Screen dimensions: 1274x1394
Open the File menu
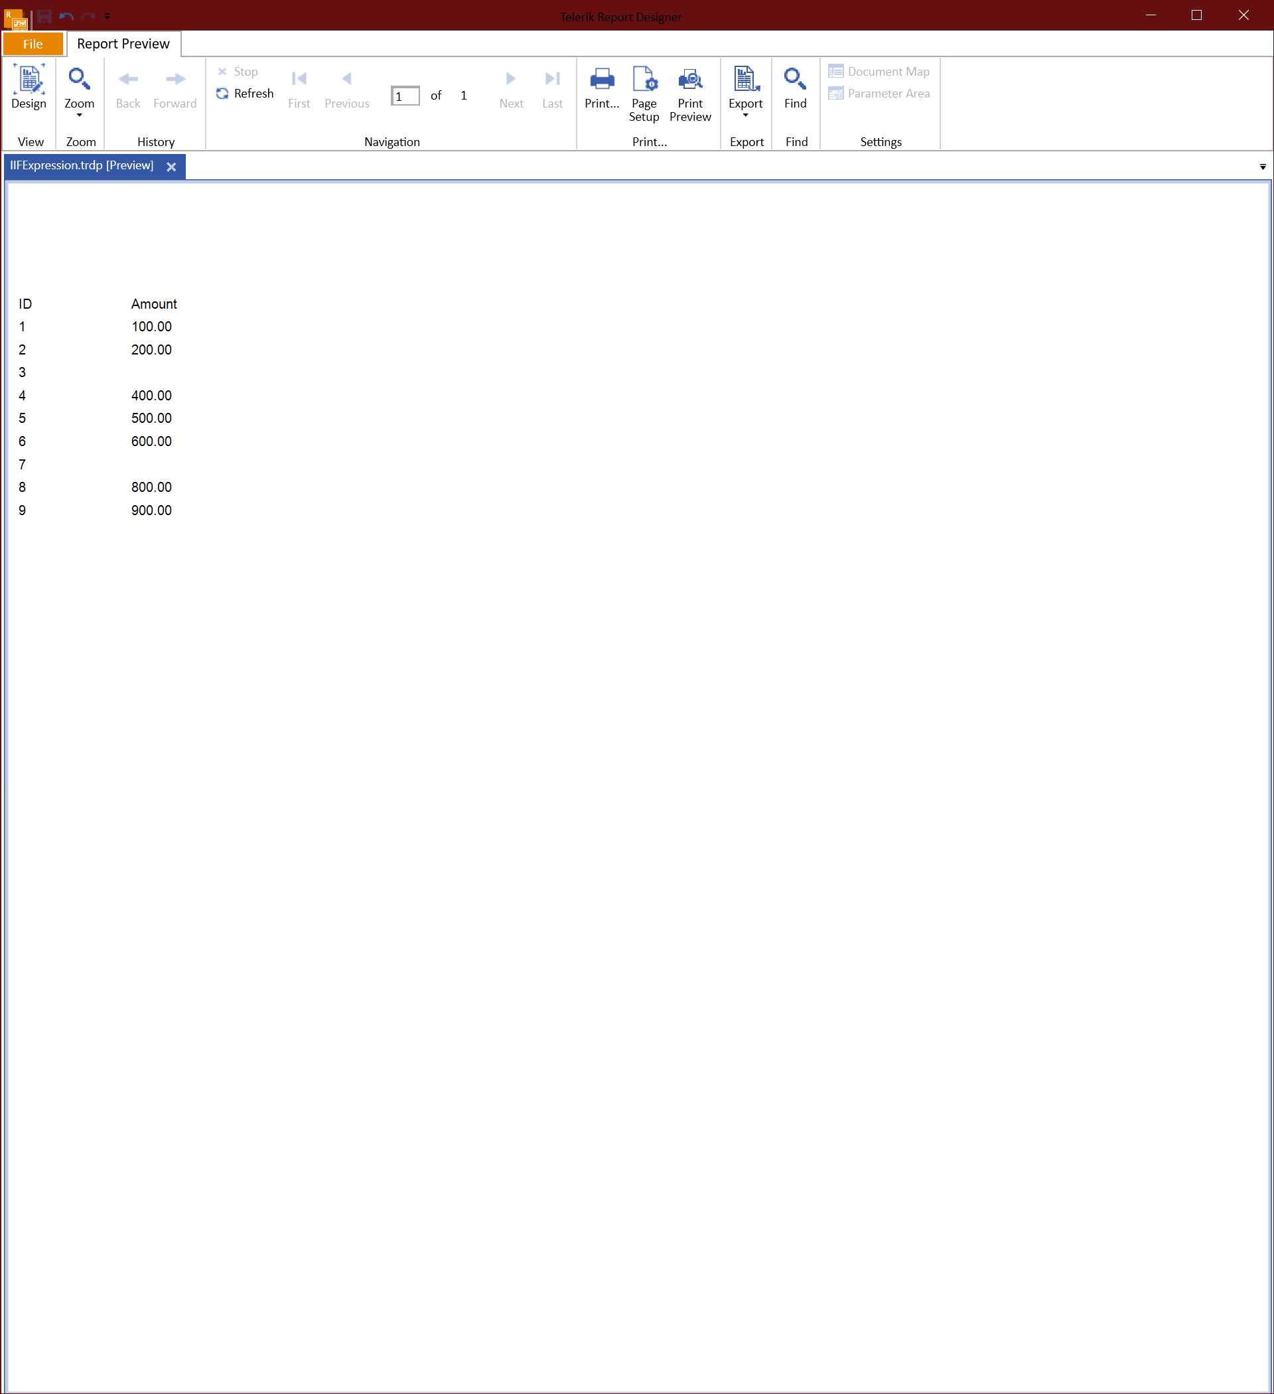pos(33,44)
